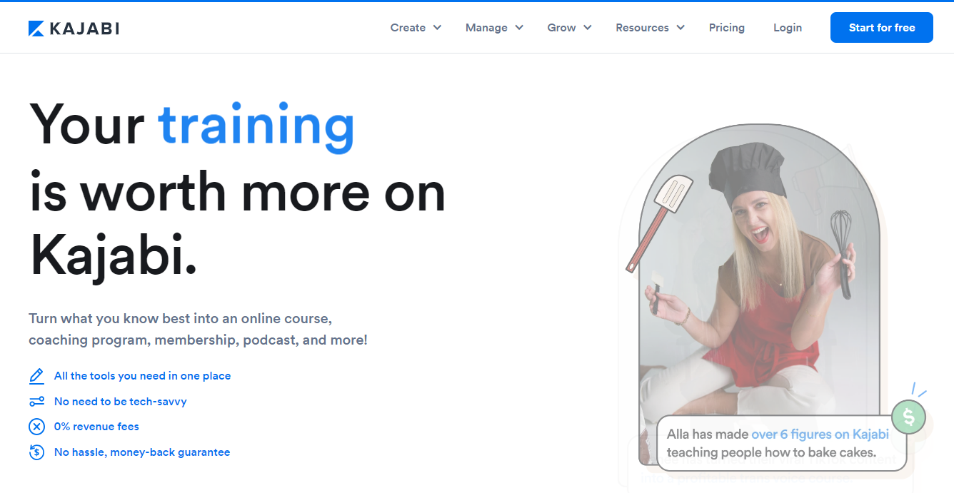Click the KAJABI wordmark text
The width and height of the screenshot is (954, 493).
click(x=84, y=29)
